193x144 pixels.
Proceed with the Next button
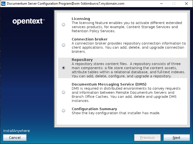point(176,138)
